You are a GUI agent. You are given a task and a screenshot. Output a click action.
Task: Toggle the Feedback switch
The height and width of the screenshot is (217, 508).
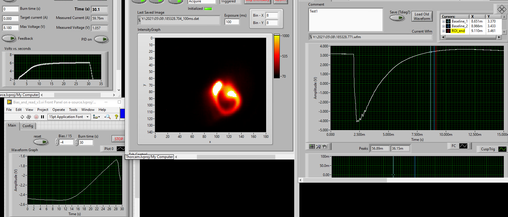[9, 39]
